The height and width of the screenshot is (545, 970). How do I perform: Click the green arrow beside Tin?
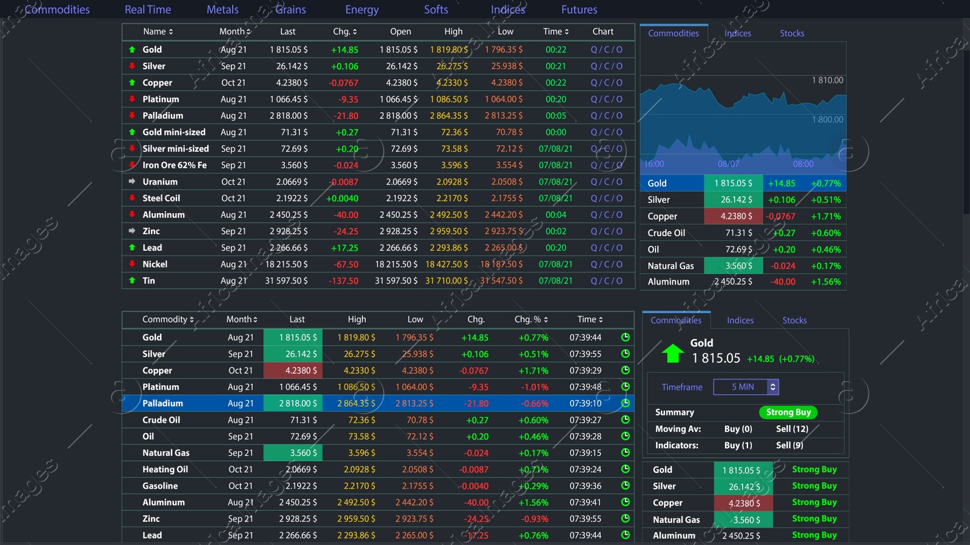(132, 280)
